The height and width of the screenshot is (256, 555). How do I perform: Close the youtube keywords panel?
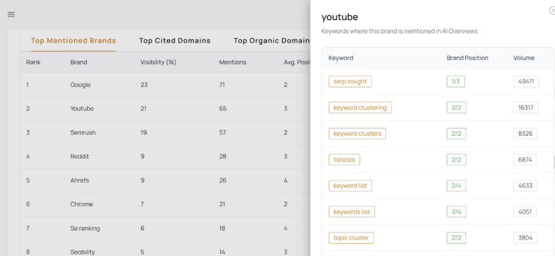[552, 10]
